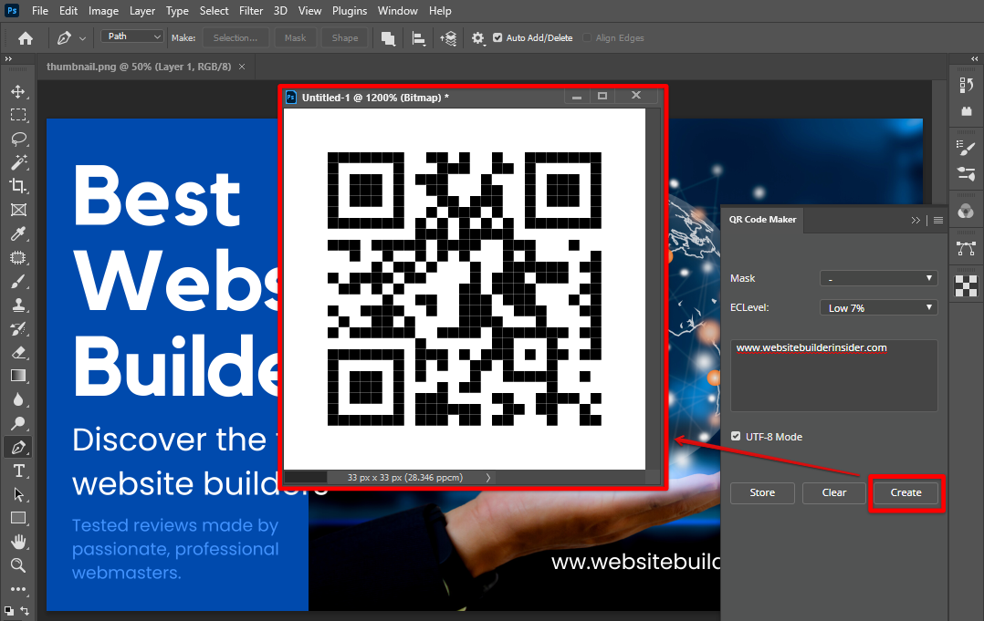Screen dimensions: 984x621
Task: Pick the Crop tool
Action: 17,186
